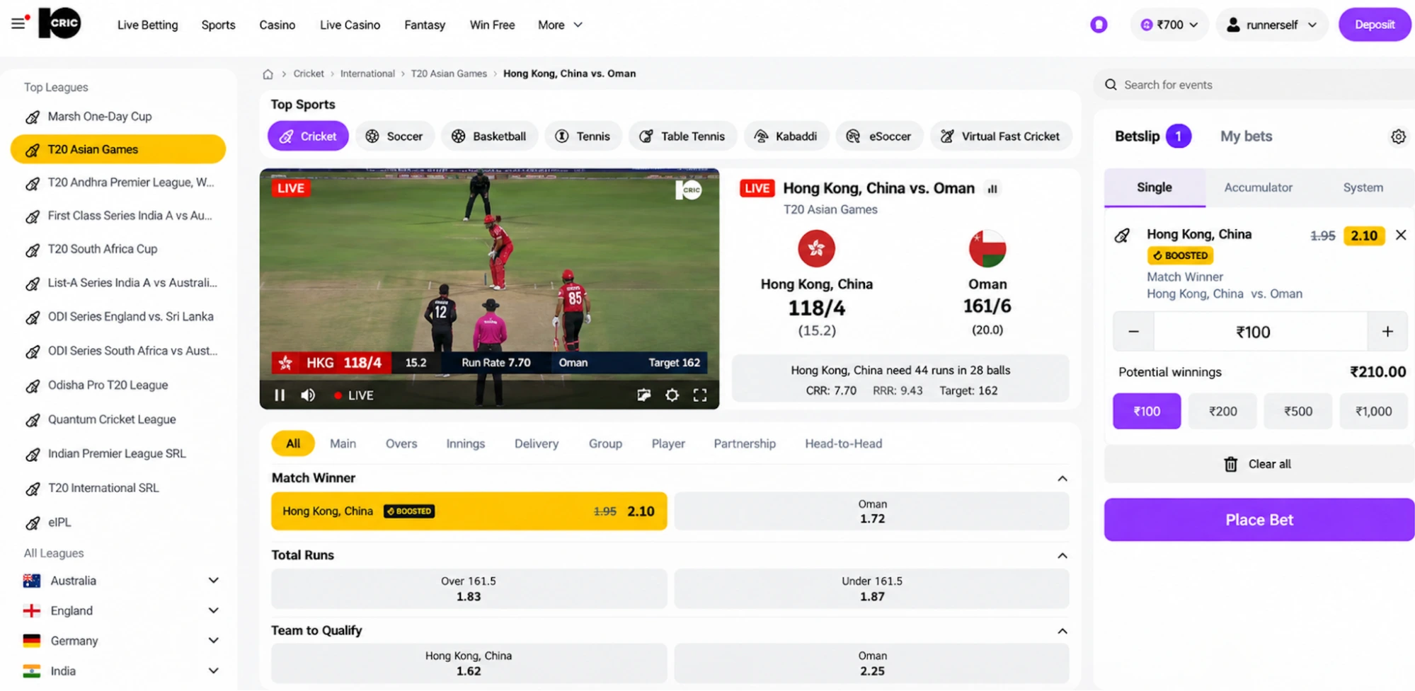Click Clear all in betslip

1259,464
